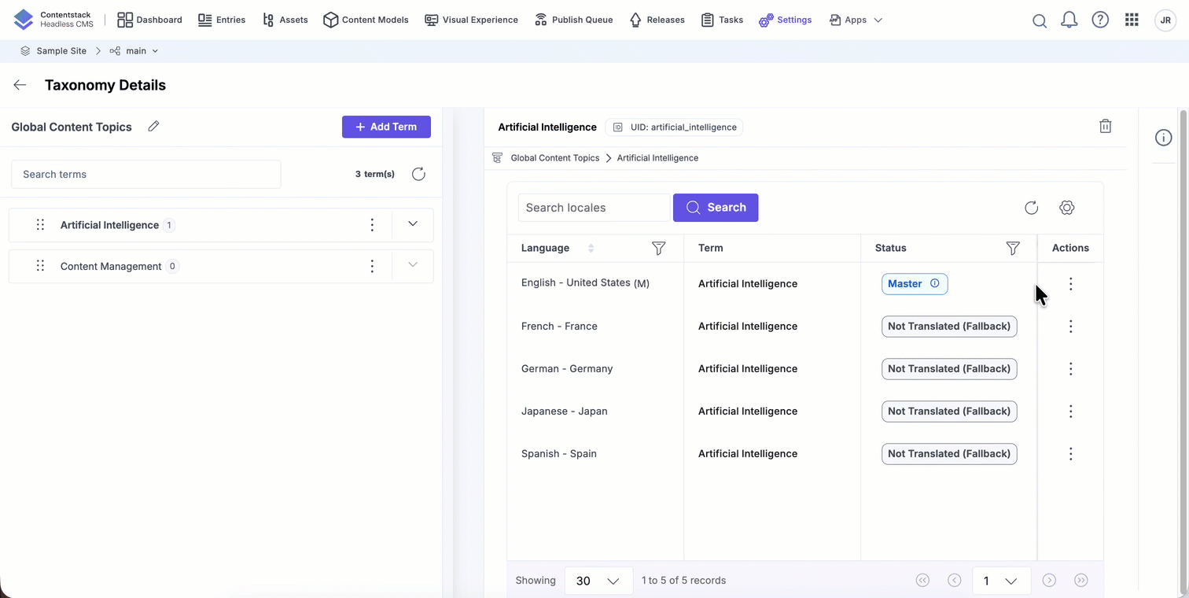Expand the Content Management term chevron
This screenshot has height=598, width=1189.
(413, 265)
